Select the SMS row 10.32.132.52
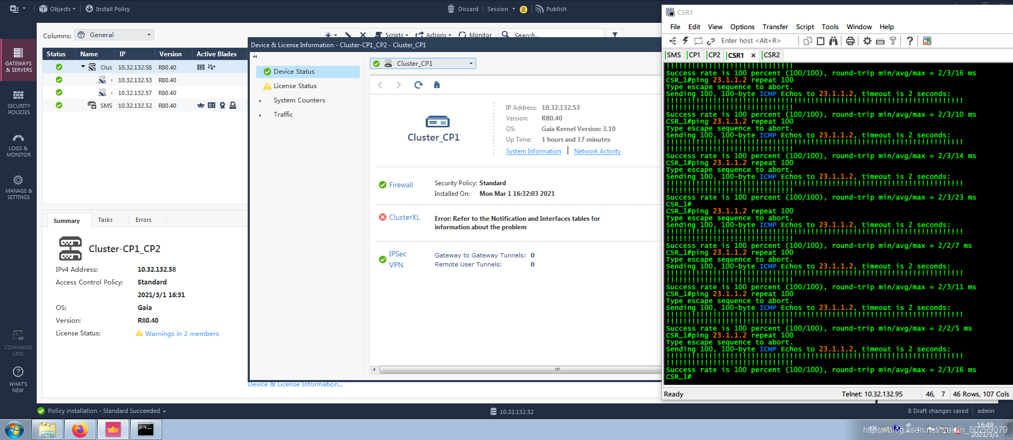 point(145,106)
